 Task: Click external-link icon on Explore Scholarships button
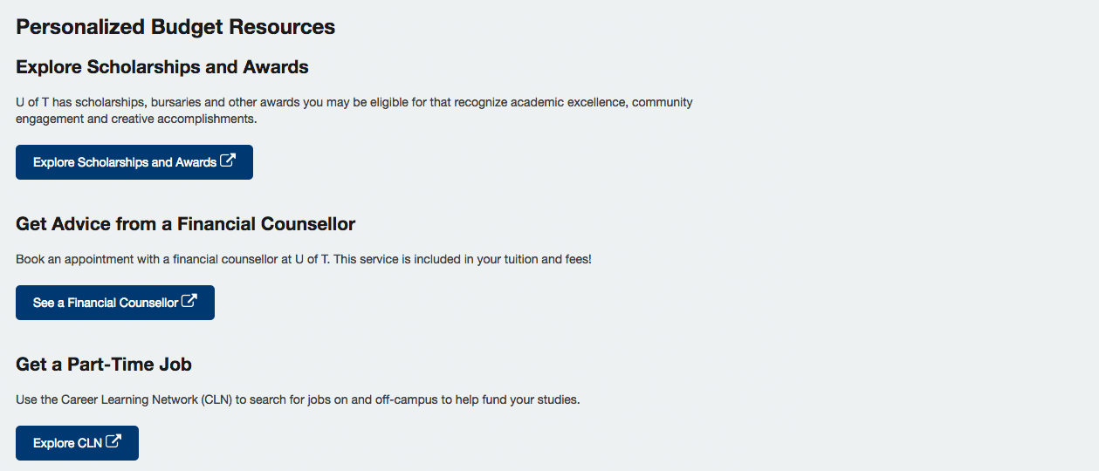point(228,161)
